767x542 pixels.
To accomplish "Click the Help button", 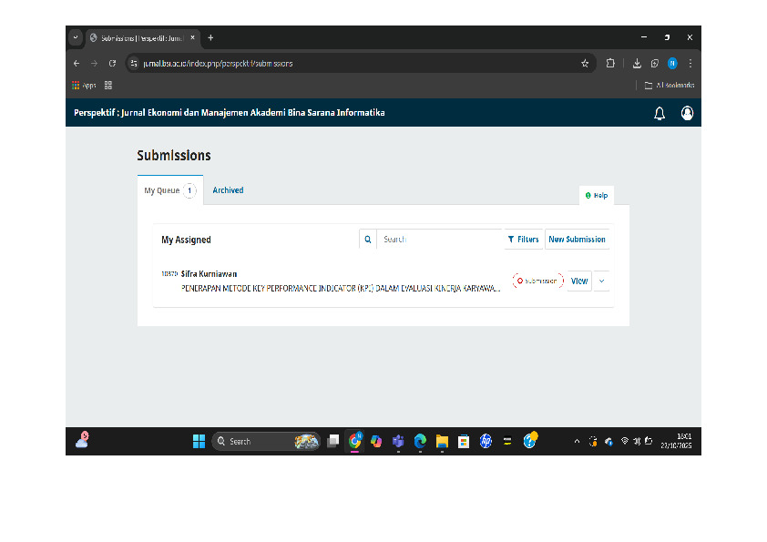I will click(x=597, y=195).
